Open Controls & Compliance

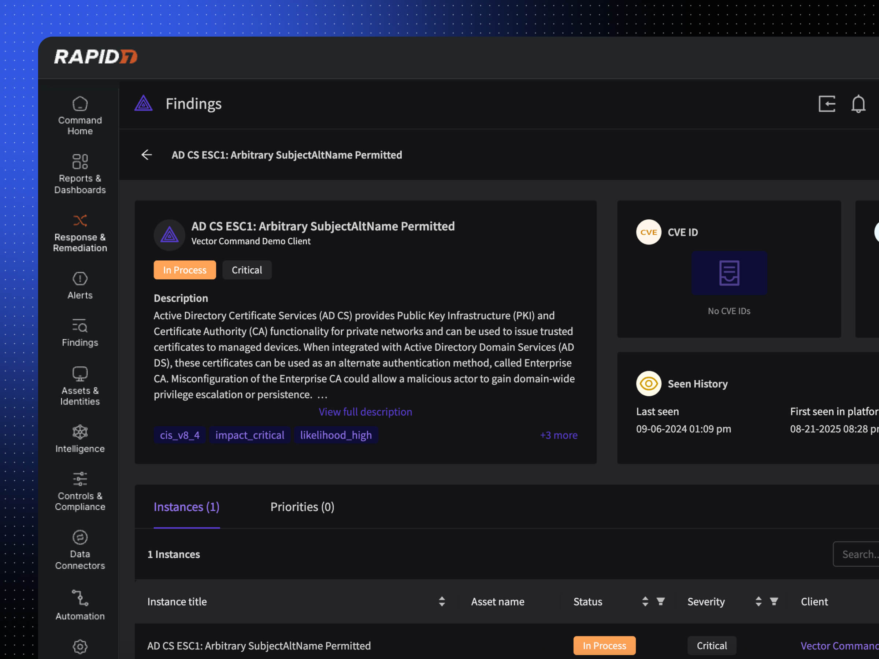point(80,491)
